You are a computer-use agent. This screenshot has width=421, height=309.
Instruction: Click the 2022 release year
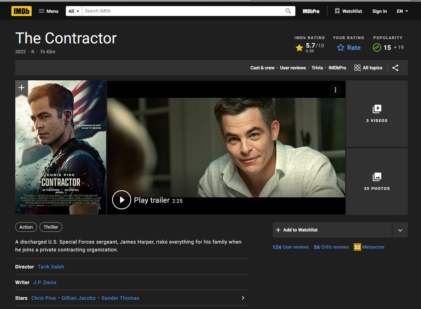pos(20,52)
